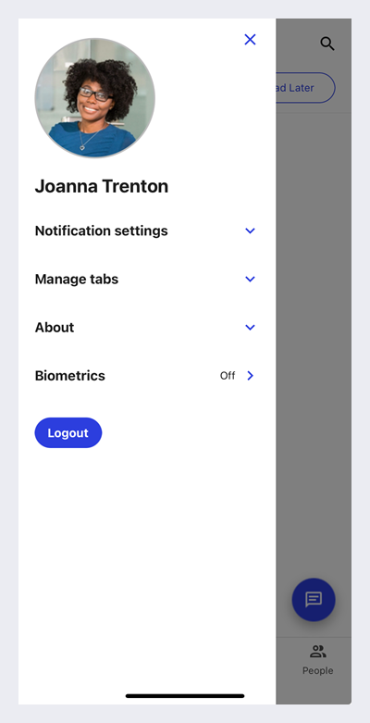The height and width of the screenshot is (723, 370).
Task: Expand Notification settings using its chevron
Action: (250, 231)
